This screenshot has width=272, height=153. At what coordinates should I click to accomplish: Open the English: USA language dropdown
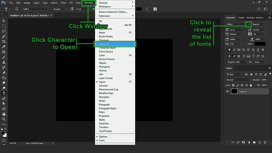(237, 62)
